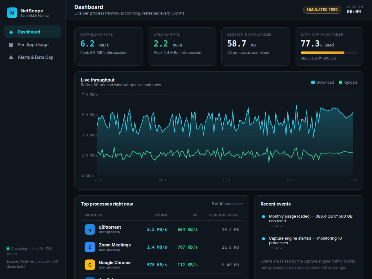
Task: Click the Engine: WinDivert capture footer text
Action: pos(32,264)
